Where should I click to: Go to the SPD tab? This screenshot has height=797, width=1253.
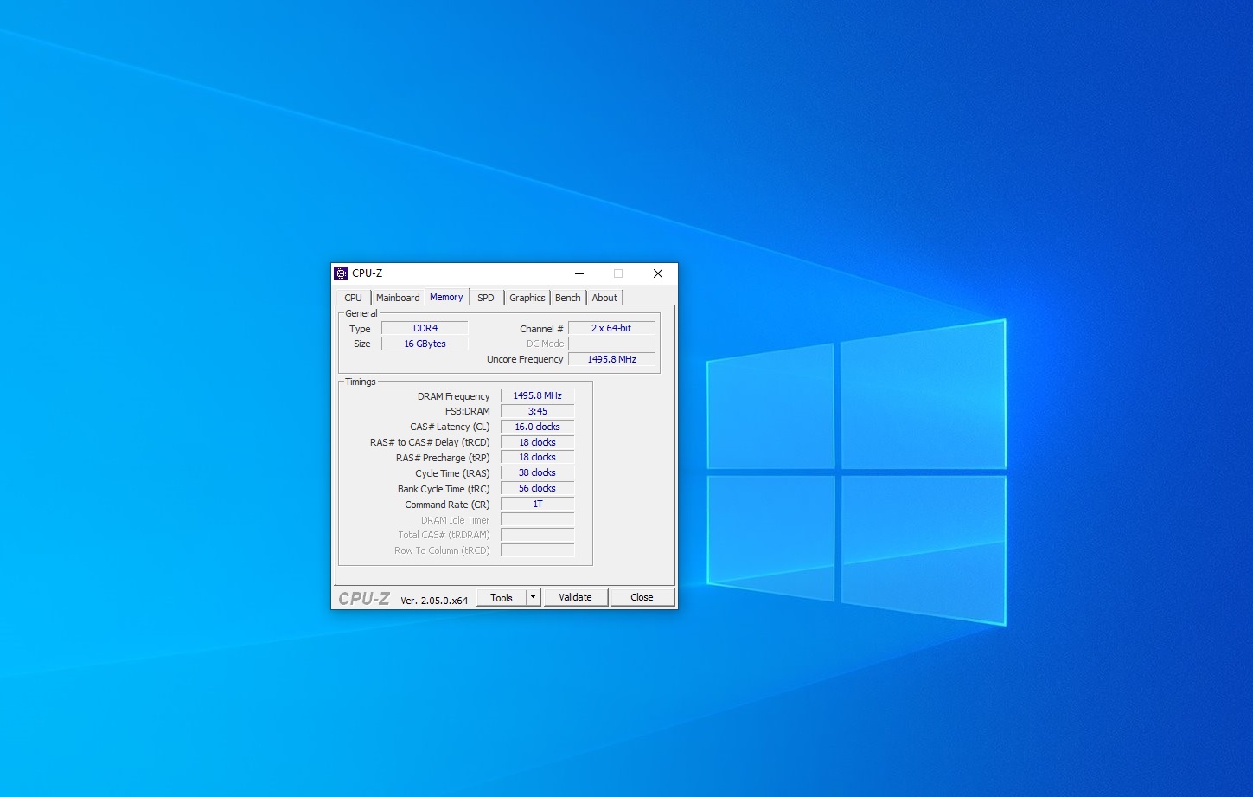(x=486, y=298)
